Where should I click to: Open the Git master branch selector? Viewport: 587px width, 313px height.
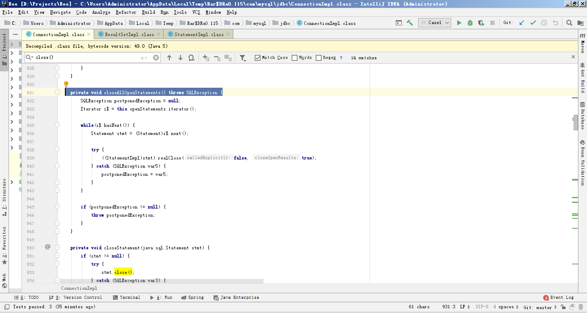click(x=540, y=307)
